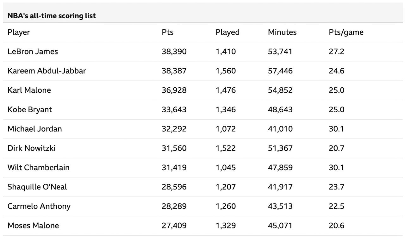Click Shaquille O'Neal in the list

37,187
